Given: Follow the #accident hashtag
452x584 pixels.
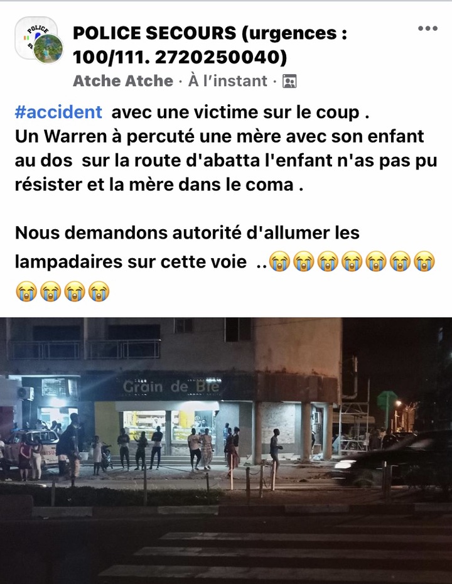Looking at the screenshot, I should point(58,112).
